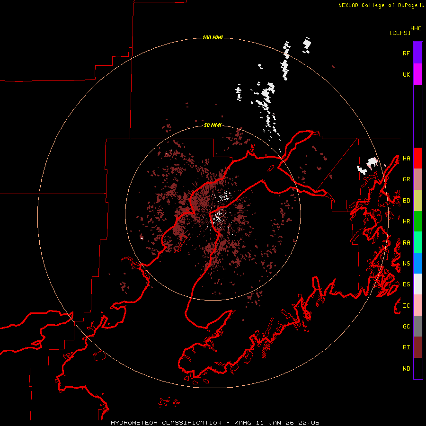Select the GC gray legend block
The image size is (426, 426).
[418, 326]
